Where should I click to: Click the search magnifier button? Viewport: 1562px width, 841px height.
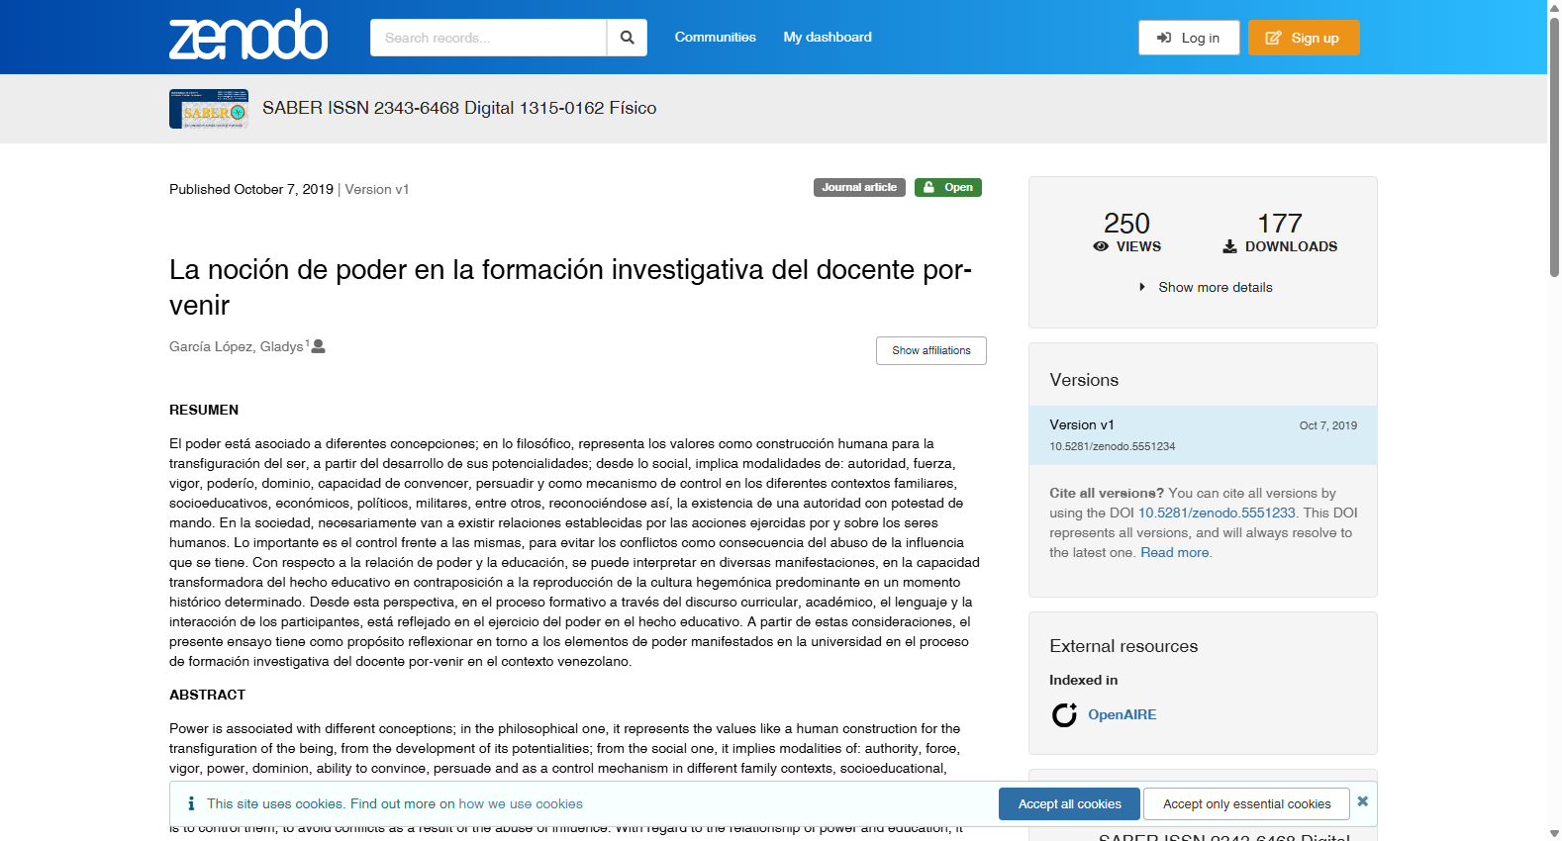point(627,38)
